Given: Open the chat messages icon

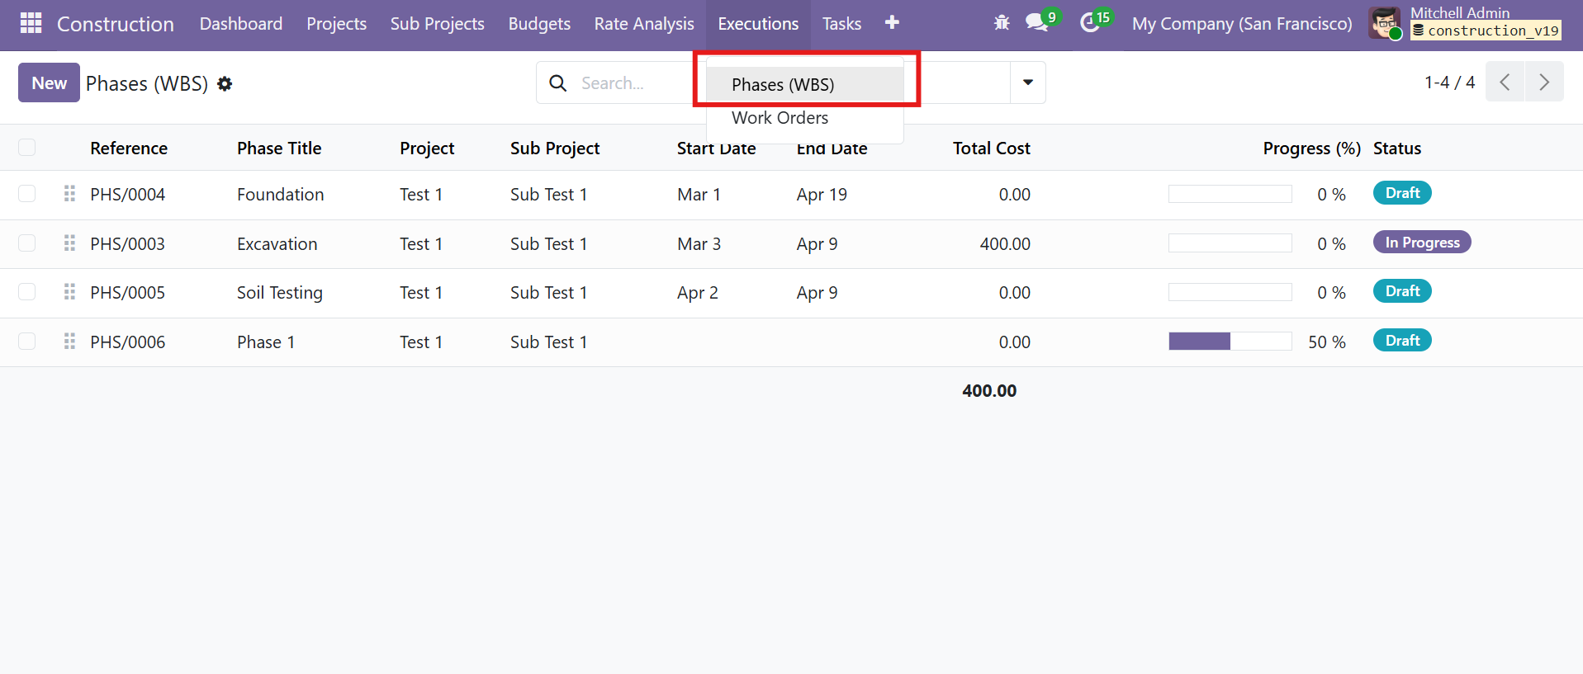Looking at the screenshot, I should coord(1036,22).
